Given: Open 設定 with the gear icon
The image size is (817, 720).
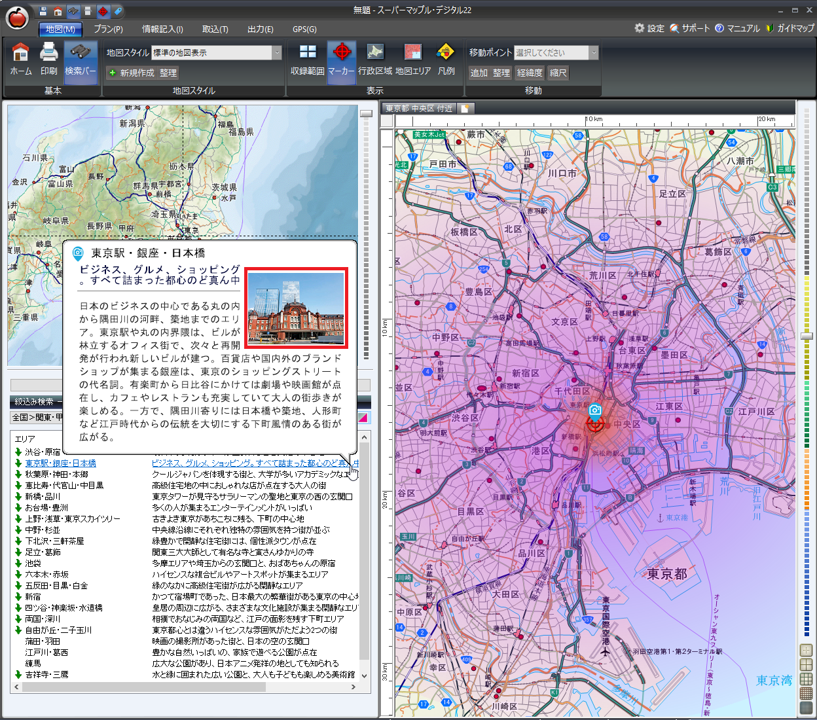Looking at the screenshot, I should point(649,28).
